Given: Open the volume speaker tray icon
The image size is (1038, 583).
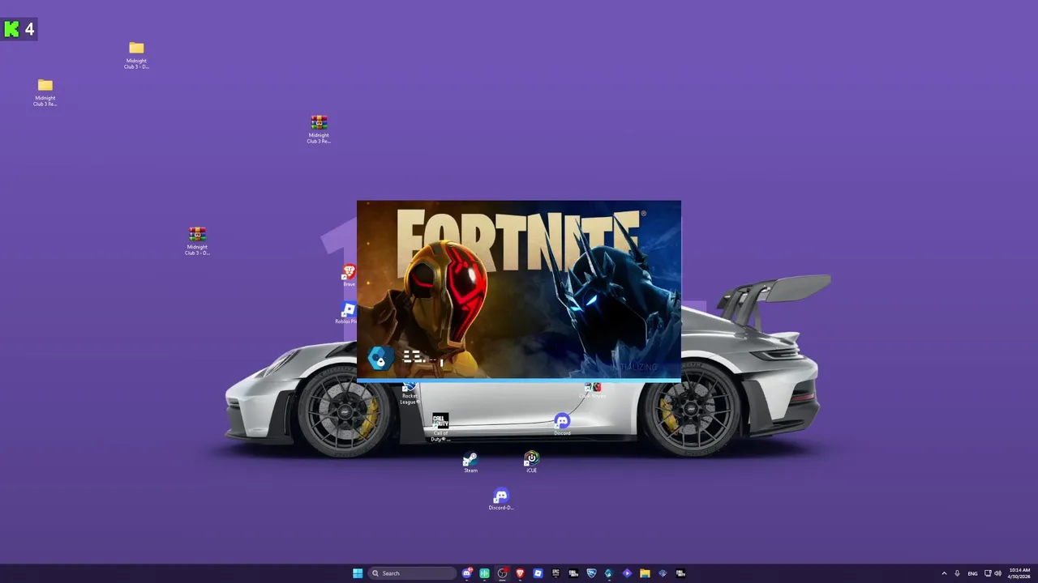Looking at the screenshot, I should tap(997, 573).
